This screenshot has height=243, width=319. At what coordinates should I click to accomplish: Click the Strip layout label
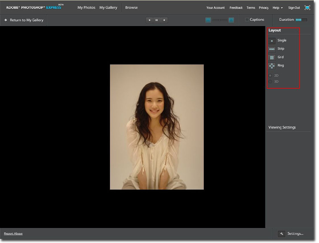(281, 48)
